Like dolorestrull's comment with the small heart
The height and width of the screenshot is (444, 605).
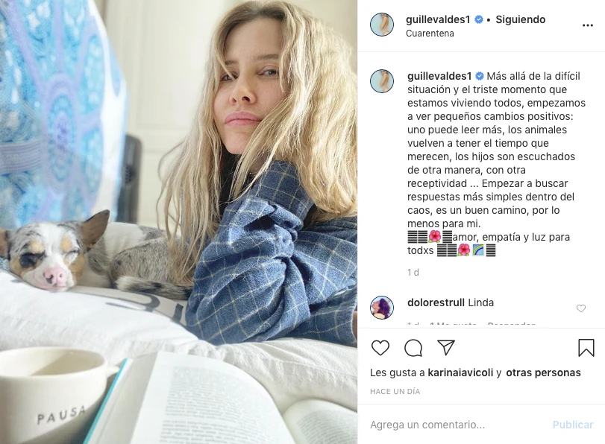(580, 308)
